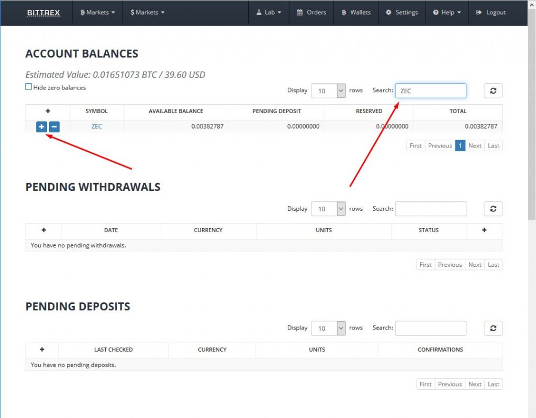Expand the Dollar Markets menu

click(147, 12)
